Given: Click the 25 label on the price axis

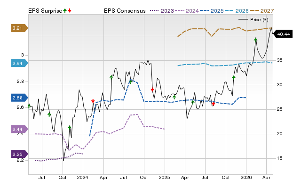Looking at the screenshot, I should (279, 109).
